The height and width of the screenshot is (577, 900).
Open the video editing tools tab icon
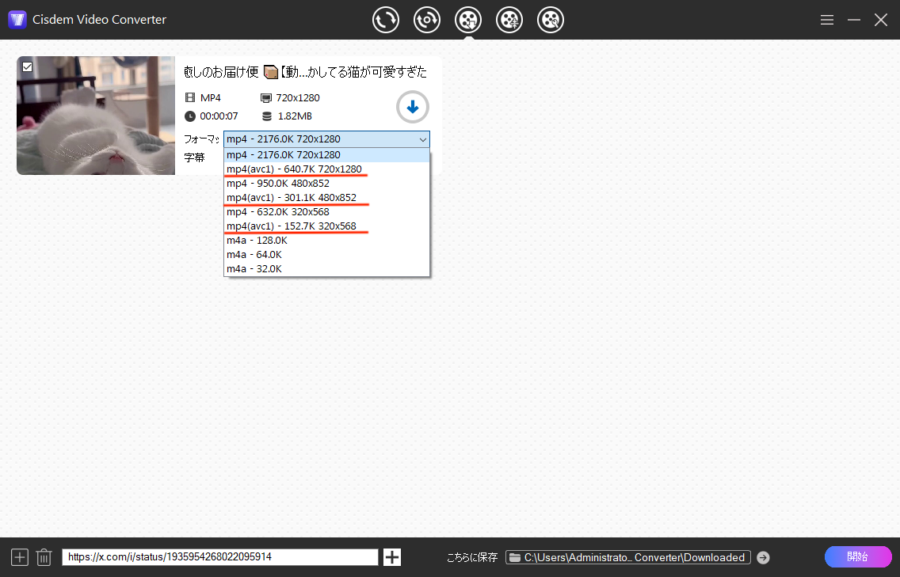(551, 20)
